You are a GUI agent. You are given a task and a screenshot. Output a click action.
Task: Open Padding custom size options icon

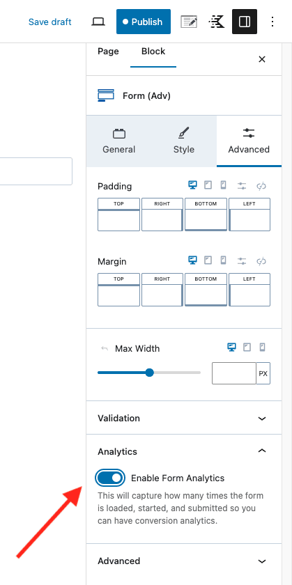[242, 186]
